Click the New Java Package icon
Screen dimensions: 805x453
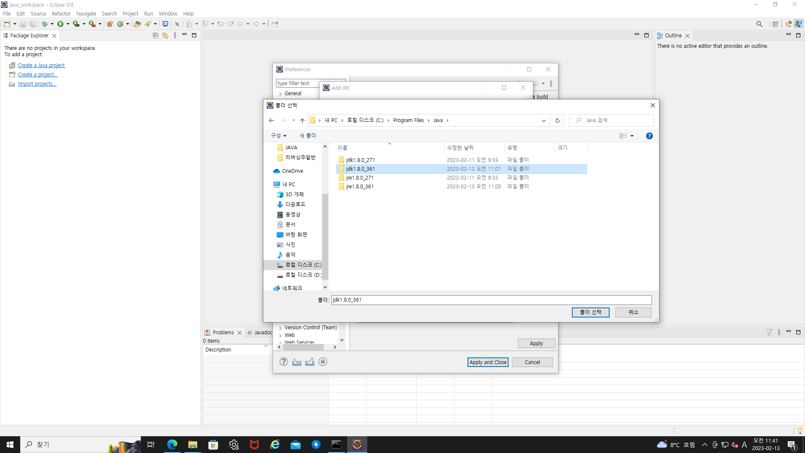pyautogui.click(x=110, y=24)
